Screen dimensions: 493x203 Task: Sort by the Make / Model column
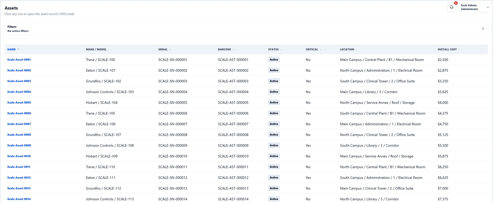click(98, 50)
